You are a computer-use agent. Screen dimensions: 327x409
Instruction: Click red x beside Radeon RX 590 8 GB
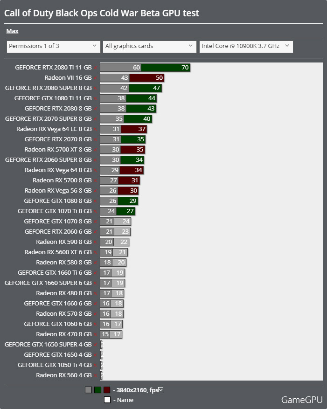coord(95,242)
